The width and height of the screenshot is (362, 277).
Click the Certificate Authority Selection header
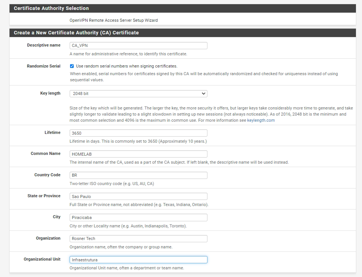51,8
